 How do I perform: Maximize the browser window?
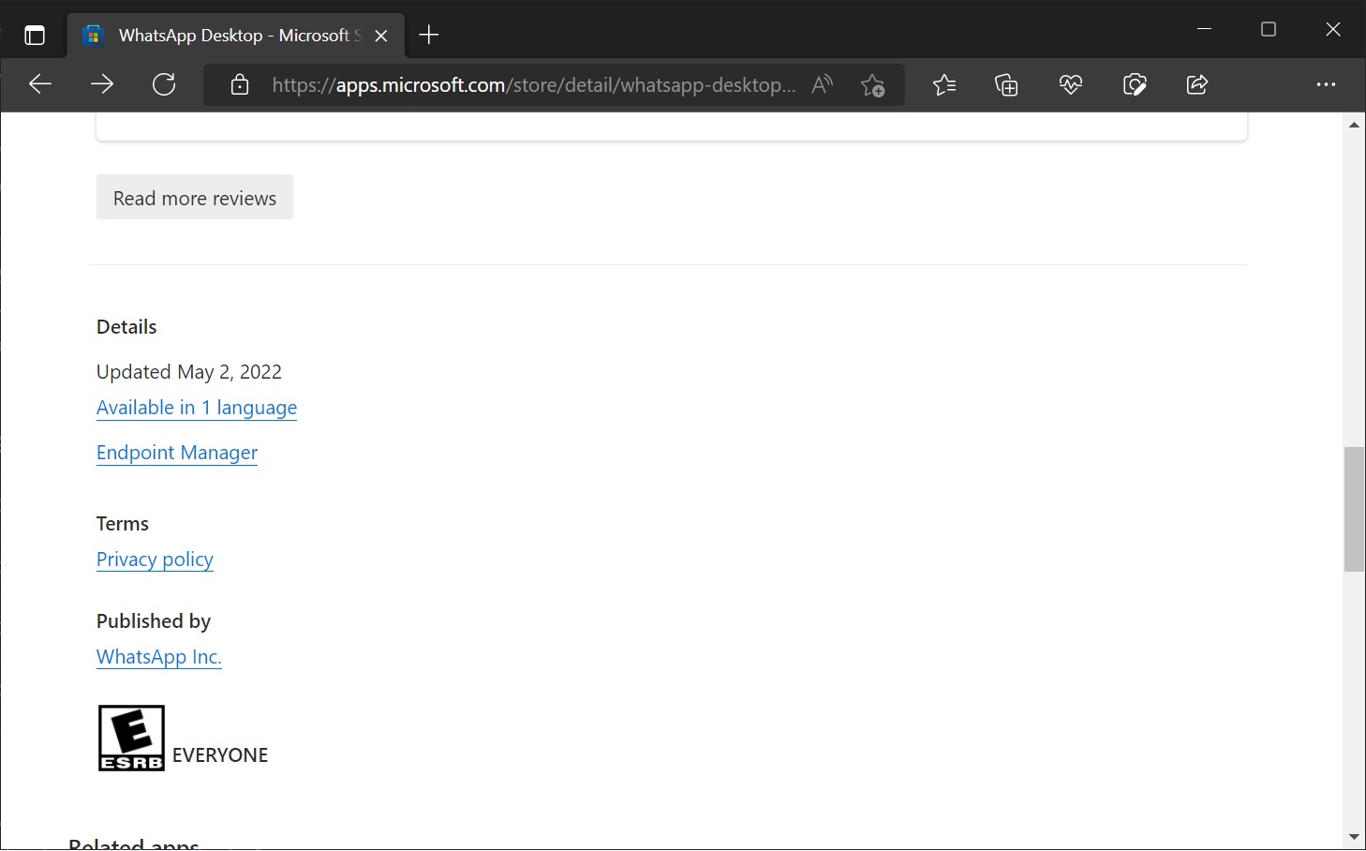[1269, 29]
